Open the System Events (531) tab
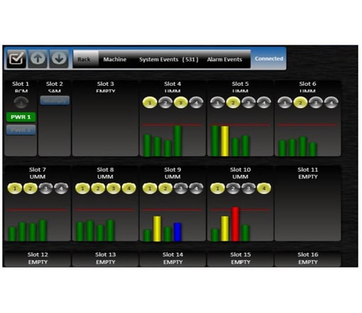This screenshot has height=313, width=362. coord(169,60)
